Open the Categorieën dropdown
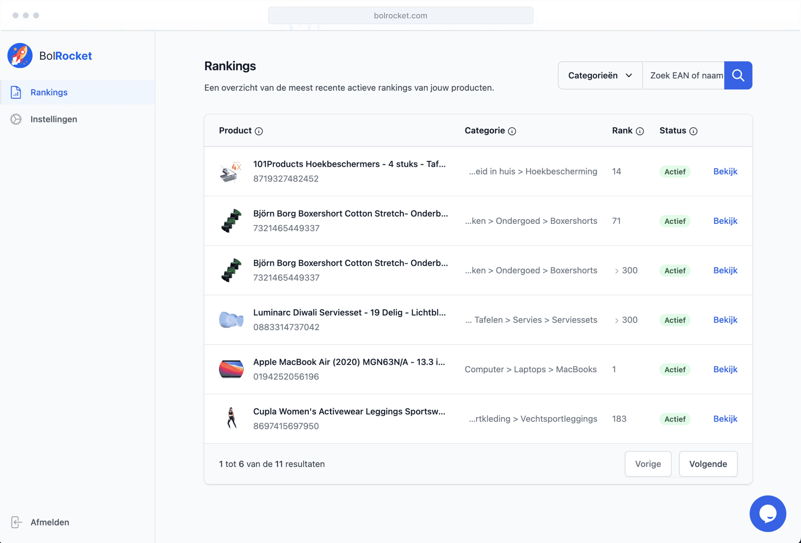Image resolution: width=801 pixels, height=543 pixels. (600, 75)
